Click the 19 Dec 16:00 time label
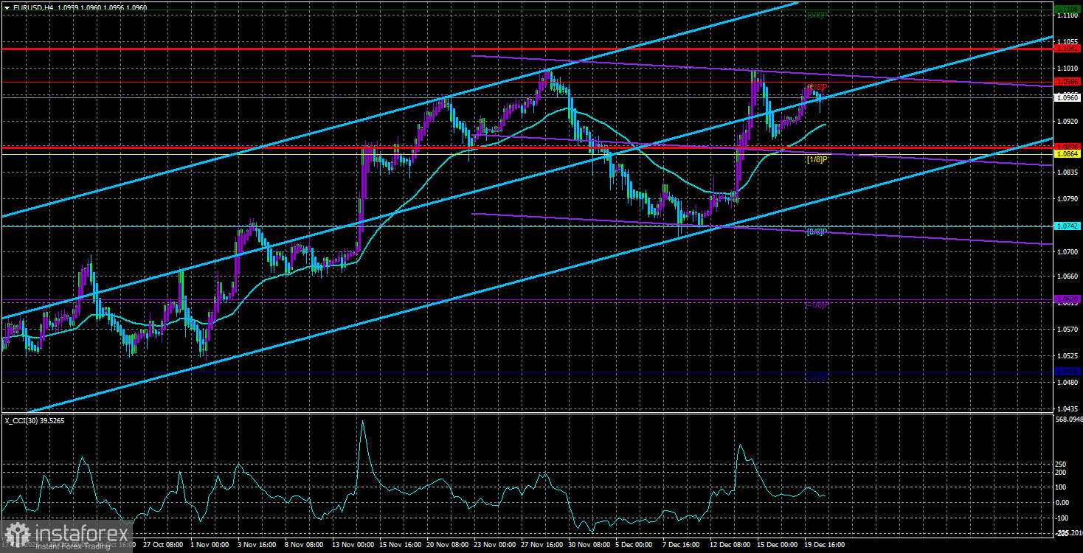The width and height of the screenshot is (1083, 553). (824, 545)
